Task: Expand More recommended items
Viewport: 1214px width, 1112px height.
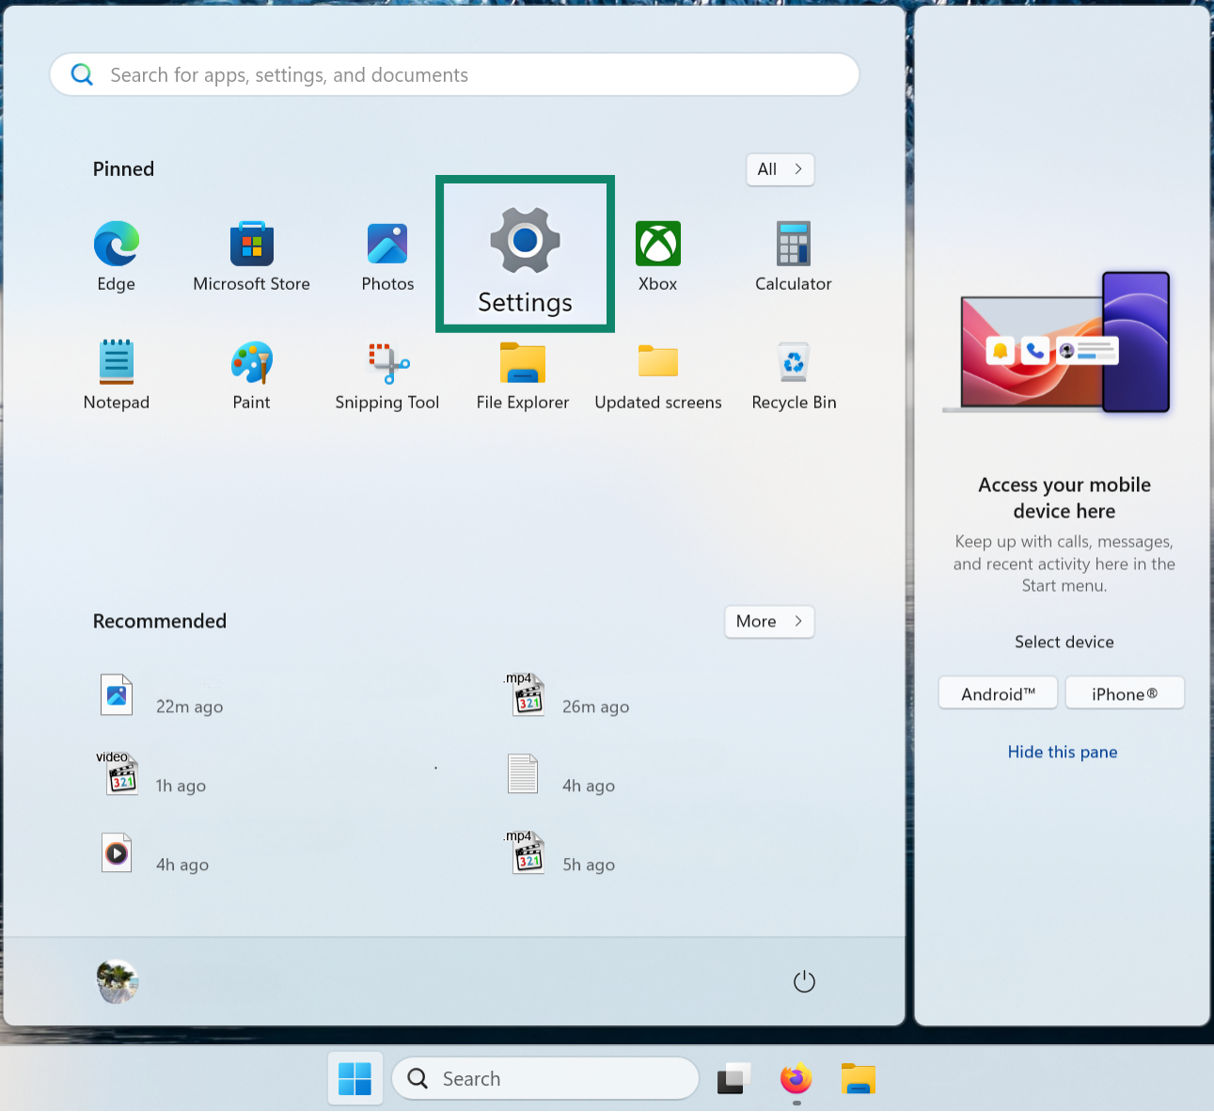Action: pos(768,621)
